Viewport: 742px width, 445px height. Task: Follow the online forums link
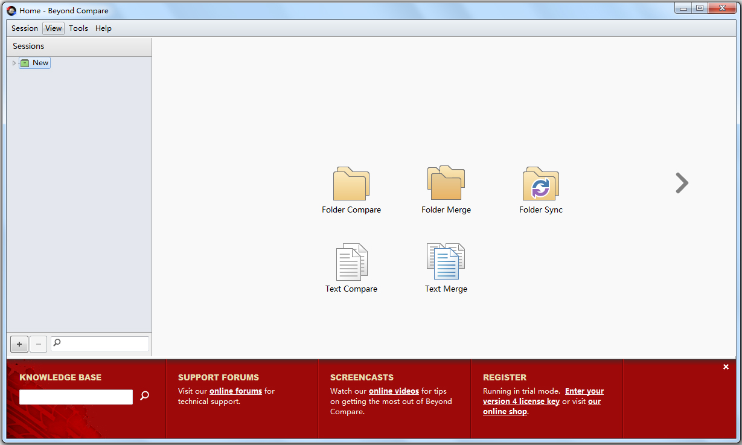pos(235,391)
